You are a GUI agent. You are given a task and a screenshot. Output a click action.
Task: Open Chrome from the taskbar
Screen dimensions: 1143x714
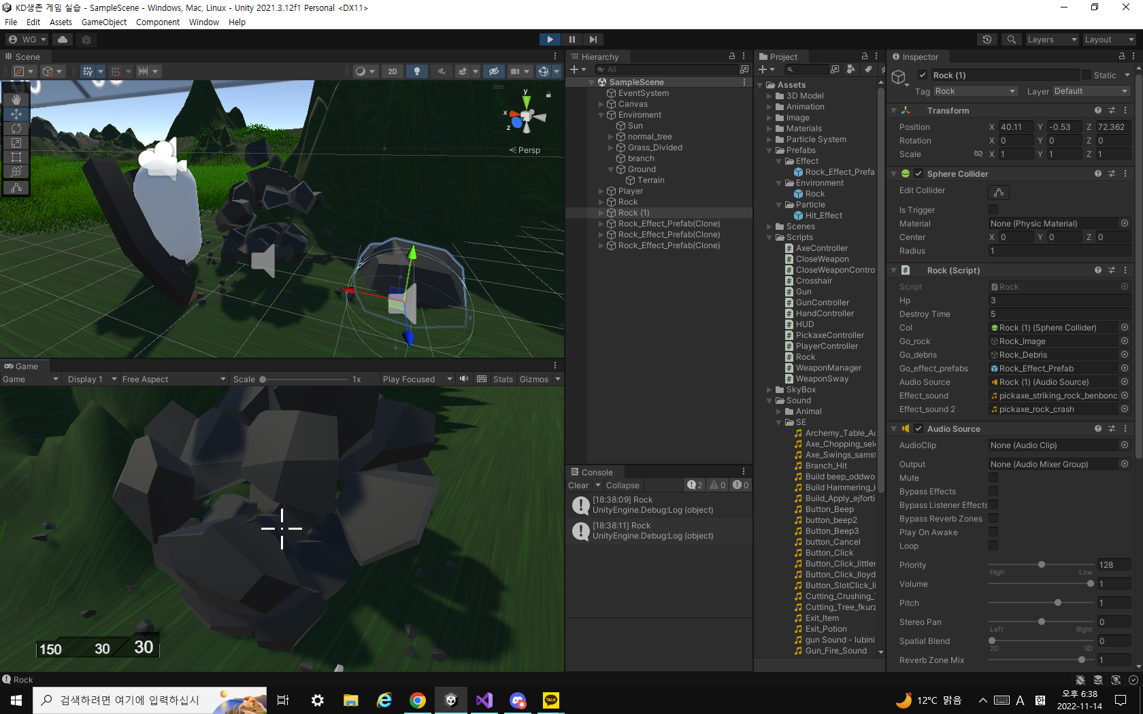pyautogui.click(x=418, y=700)
